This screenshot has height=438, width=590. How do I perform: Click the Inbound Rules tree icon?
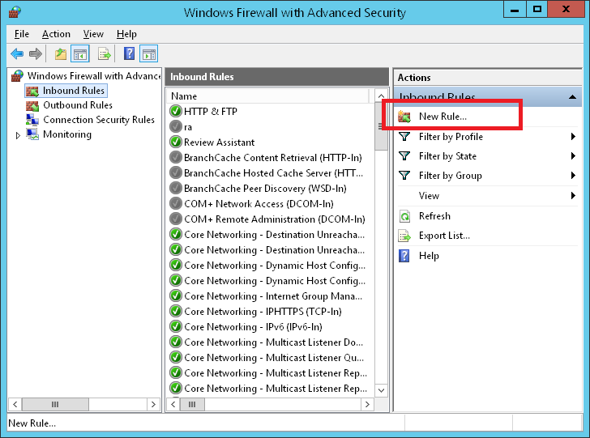point(32,91)
